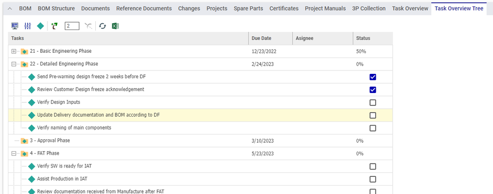Viewport: 493px width, 194px height.
Task: Check Verify SW is ready for IAT box
Action: coord(373,166)
